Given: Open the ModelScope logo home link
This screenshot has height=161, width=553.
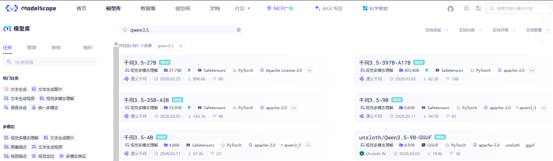Looking at the screenshot, I should coord(31,8).
